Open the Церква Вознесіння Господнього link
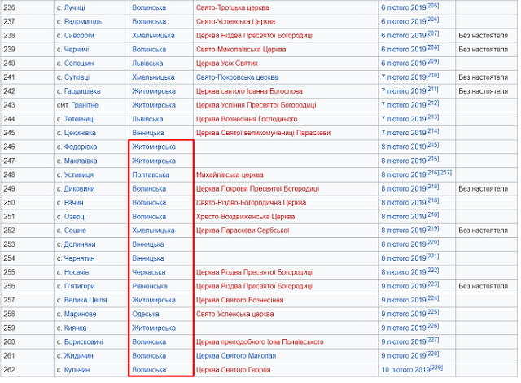Viewport: 521px width, 383px height. tap(247, 119)
